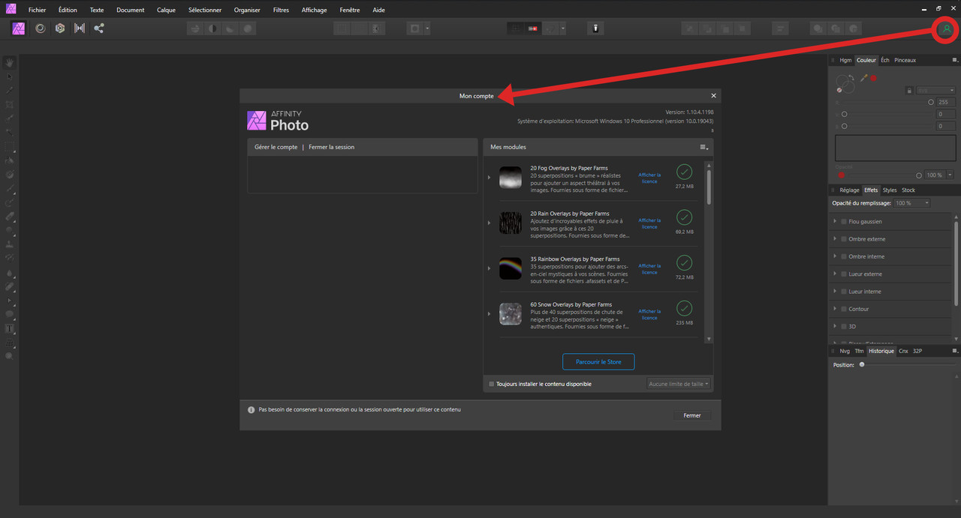
Task: Open the Fichier menu
Action: [38, 10]
